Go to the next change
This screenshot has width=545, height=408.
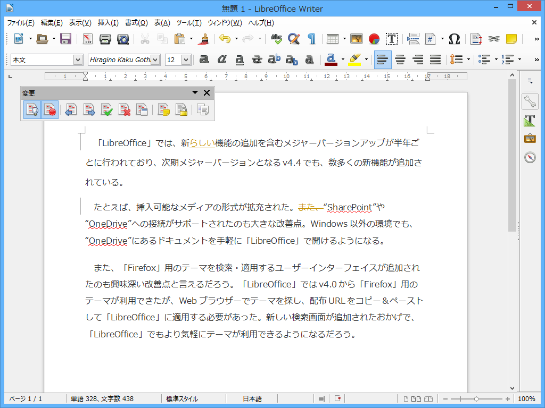pos(89,109)
